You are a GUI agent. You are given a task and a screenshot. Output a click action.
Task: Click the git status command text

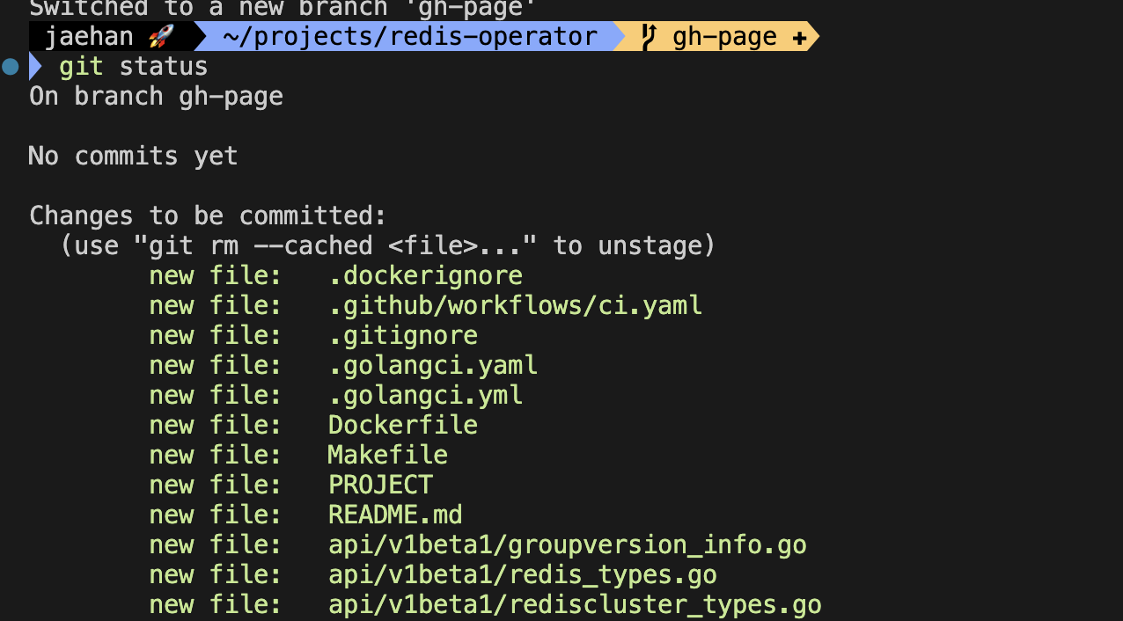pos(134,67)
